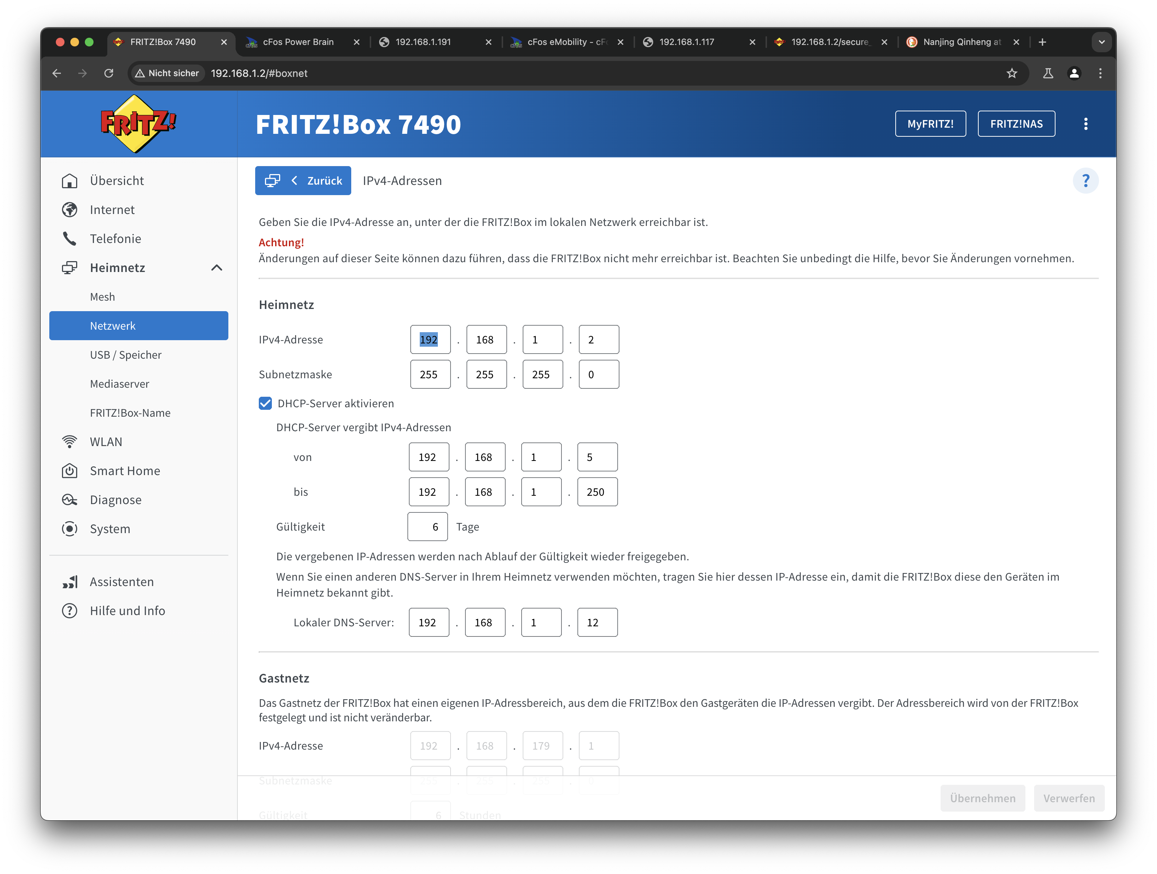Toggle DHCP-Server aktivieren checkbox
This screenshot has width=1157, height=874.
tap(266, 404)
